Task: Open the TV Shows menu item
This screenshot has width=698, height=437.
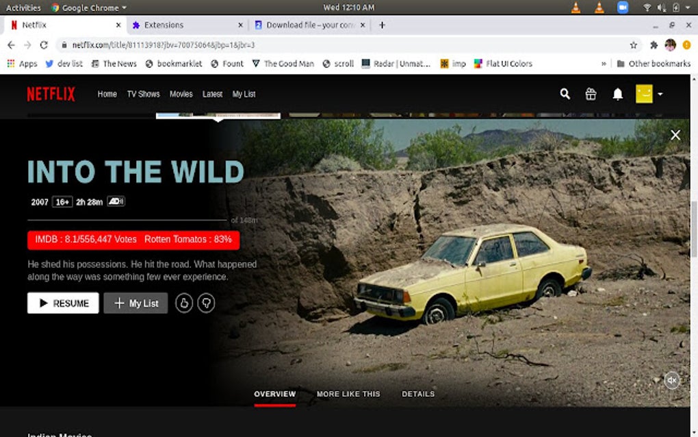Action: point(143,94)
